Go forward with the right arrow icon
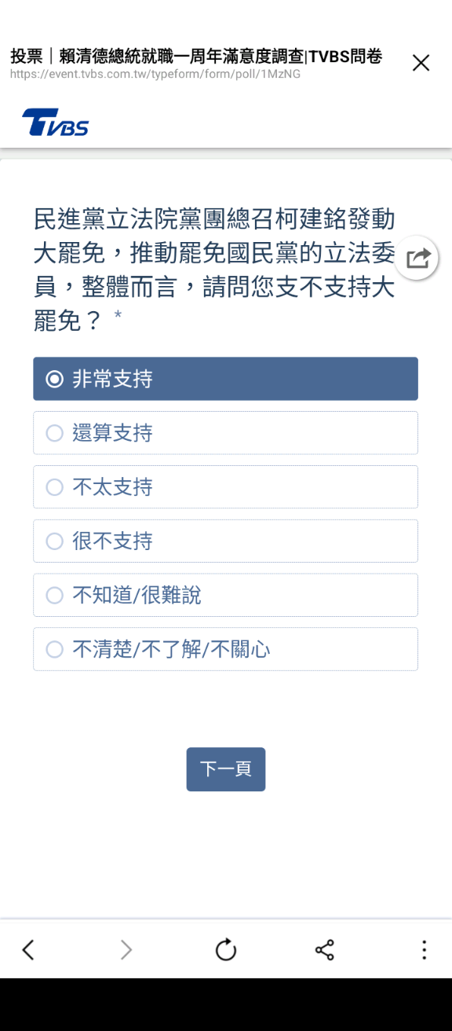Viewport: 452px width, 1031px height. coord(126,950)
